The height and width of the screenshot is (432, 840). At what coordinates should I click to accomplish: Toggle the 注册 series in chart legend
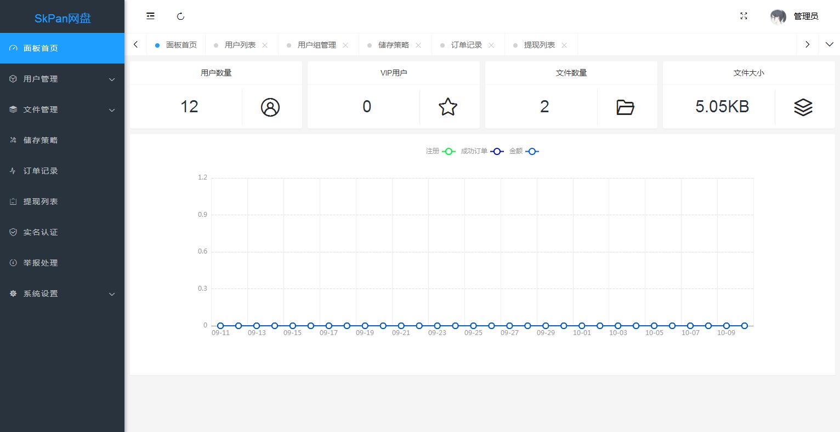point(441,151)
